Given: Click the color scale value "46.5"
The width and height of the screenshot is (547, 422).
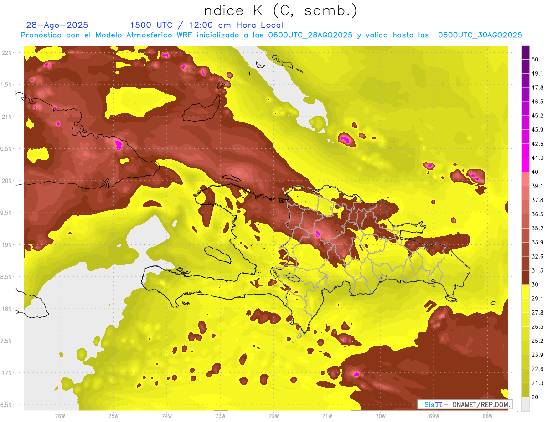Looking at the screenshot, I should coord(537,102).
